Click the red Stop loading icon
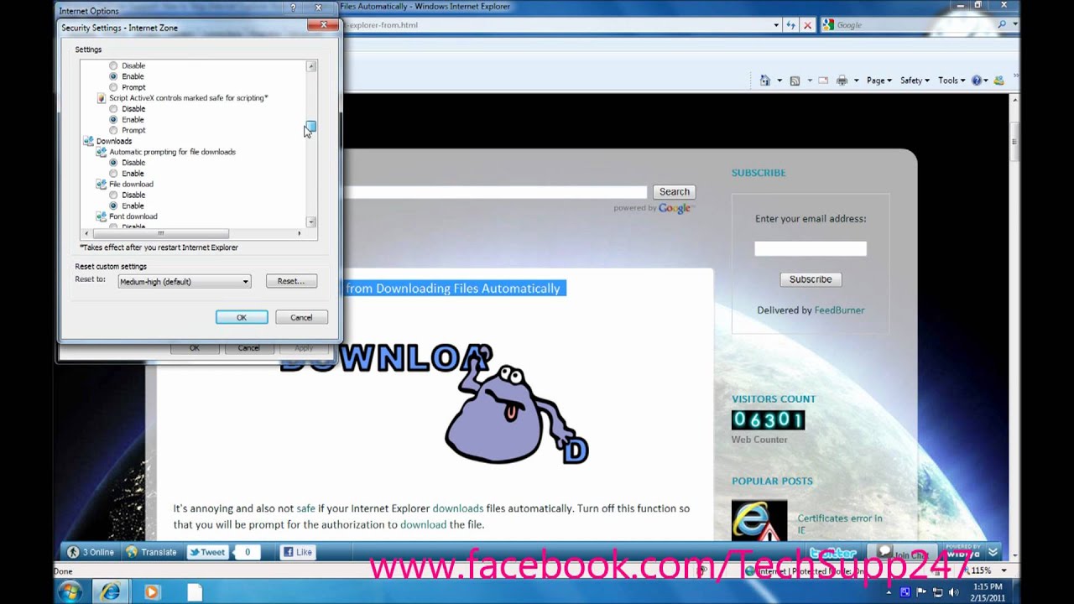Viewport: 1074px width, 604px height. (x=807, y=25)
